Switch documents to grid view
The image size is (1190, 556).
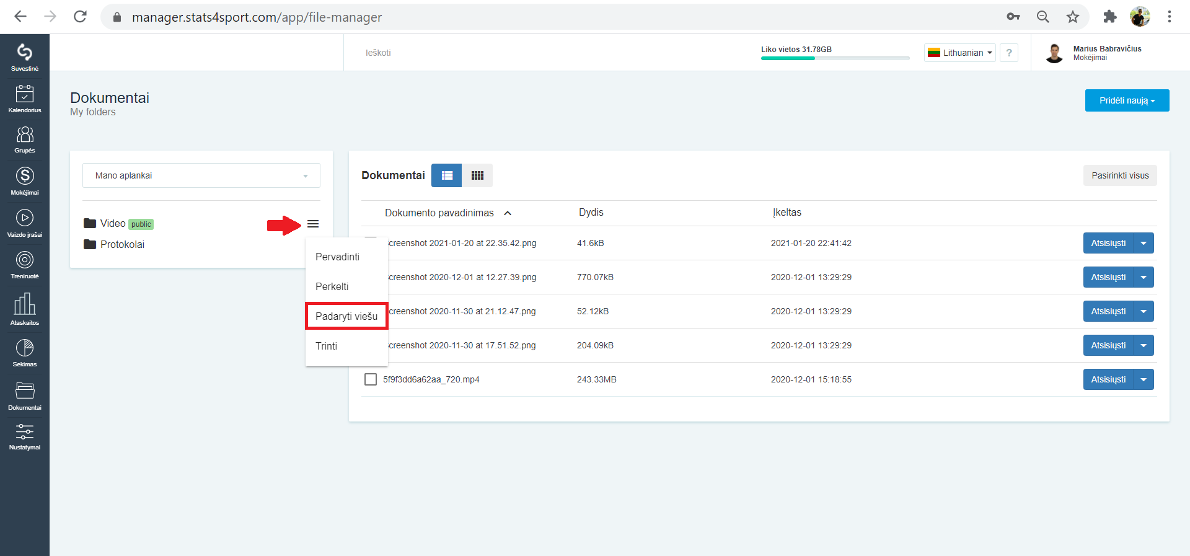[x=477, y=175]
